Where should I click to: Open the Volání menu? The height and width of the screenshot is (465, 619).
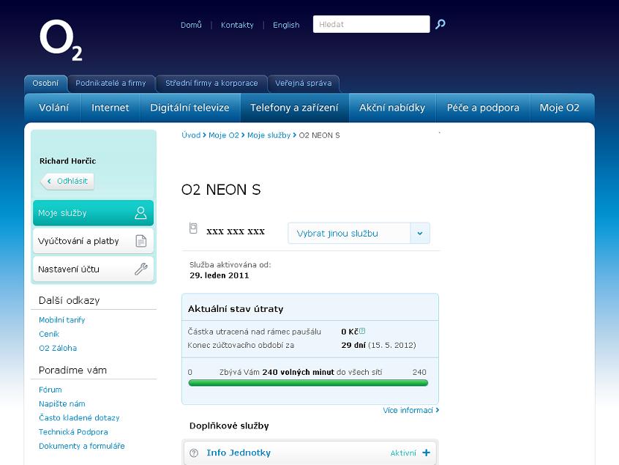[x=53, y=108]
